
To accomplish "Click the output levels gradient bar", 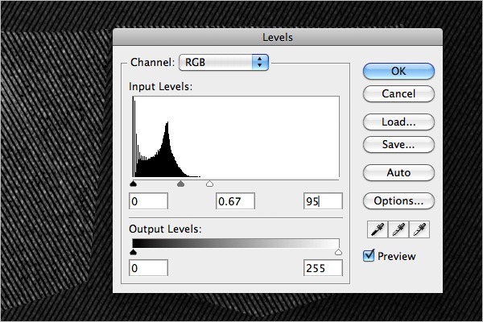I will click(236, 243).
